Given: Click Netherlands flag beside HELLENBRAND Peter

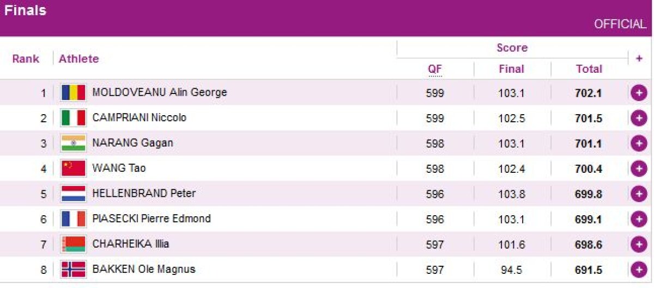Looking at the screenshot, I should pyautogui.click(x=73, y=193).
